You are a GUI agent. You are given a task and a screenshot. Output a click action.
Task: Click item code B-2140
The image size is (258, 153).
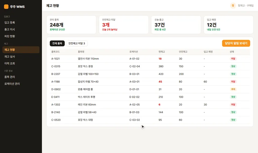tap(56, 112)
